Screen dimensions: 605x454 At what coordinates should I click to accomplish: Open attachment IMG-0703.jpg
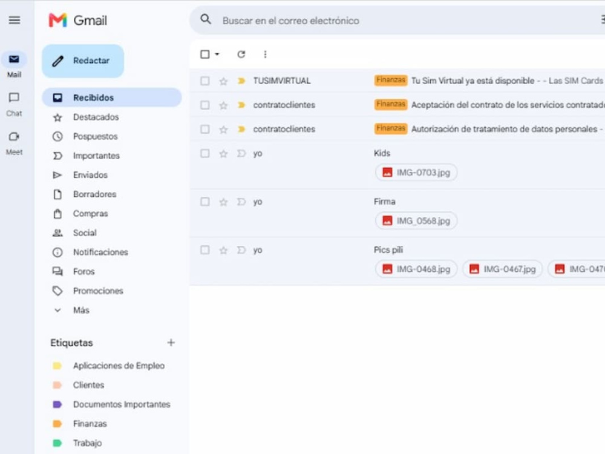point(416,173)
